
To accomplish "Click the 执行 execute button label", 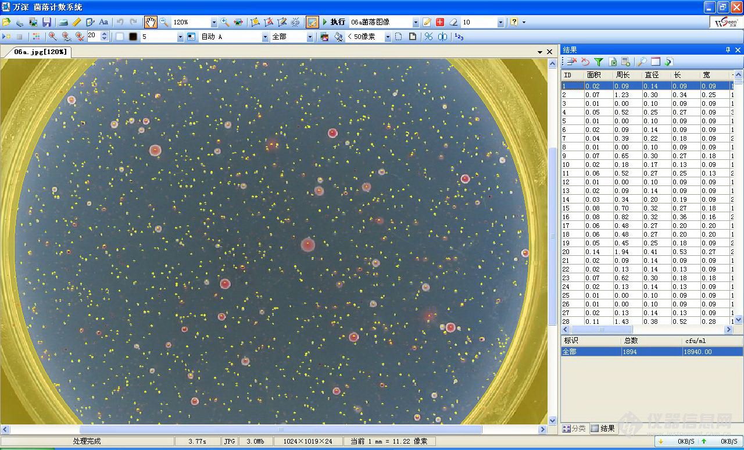I will point(338,22).
